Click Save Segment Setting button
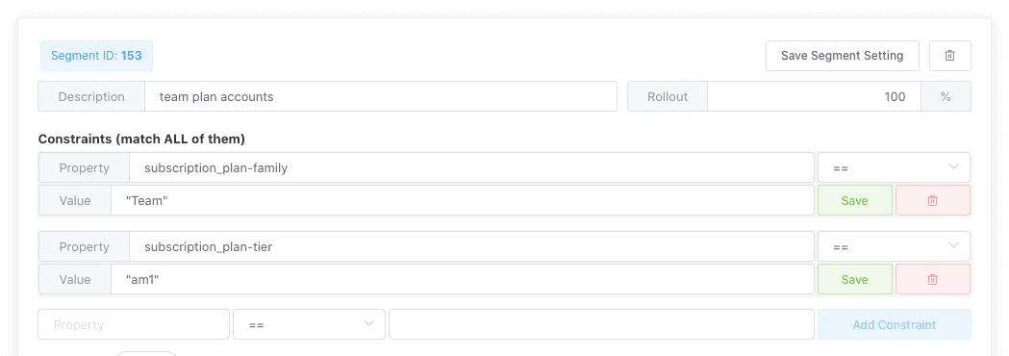The width and height of the screenshot is (1009, 356). (x=843, y=56)
